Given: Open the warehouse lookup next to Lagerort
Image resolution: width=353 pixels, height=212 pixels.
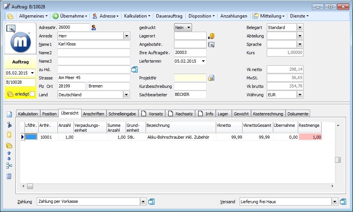Looking at the screenshot, I should (x=211, y=36).
